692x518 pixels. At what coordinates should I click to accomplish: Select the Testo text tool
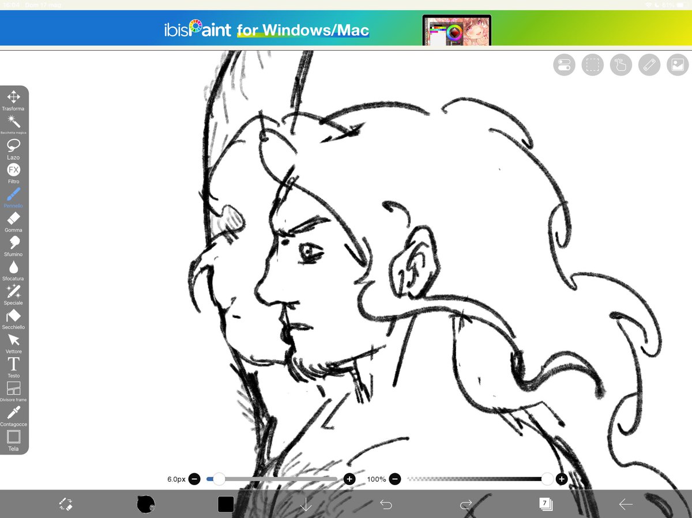(x=13, y=367)
